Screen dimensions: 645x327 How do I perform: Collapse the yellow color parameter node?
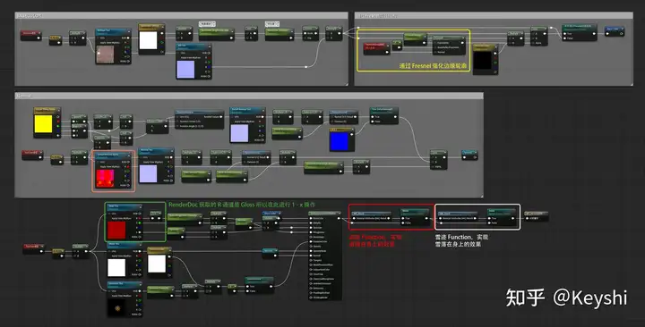[x=58, y=110]
